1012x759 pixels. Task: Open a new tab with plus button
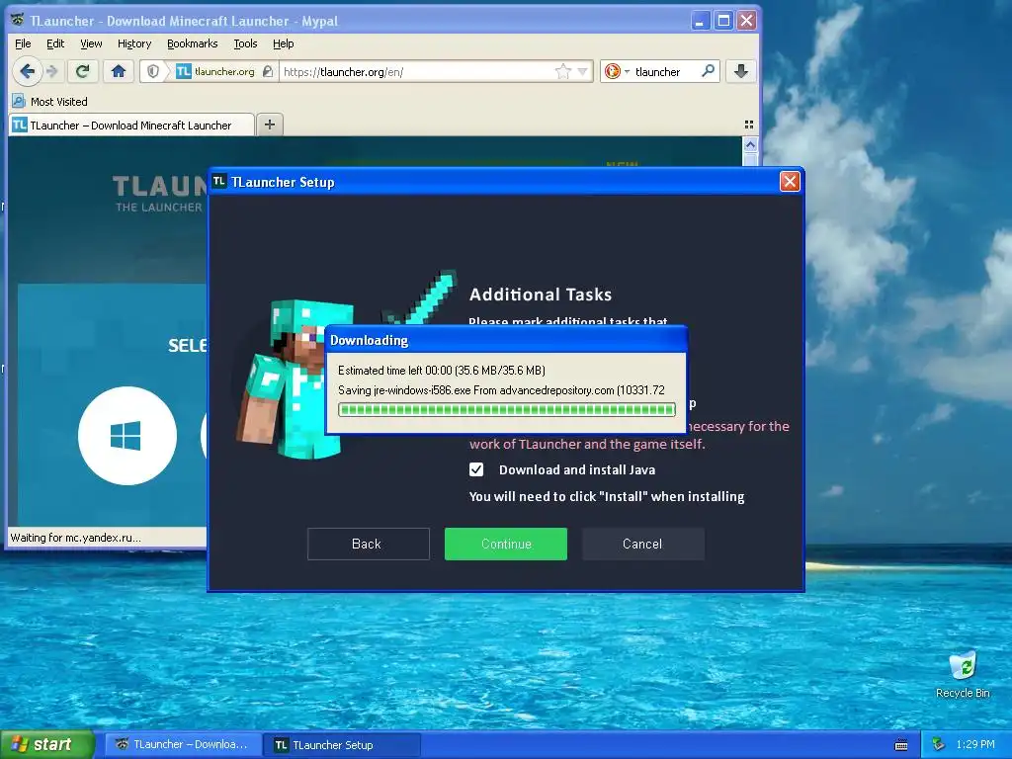(x=270, y=125)
